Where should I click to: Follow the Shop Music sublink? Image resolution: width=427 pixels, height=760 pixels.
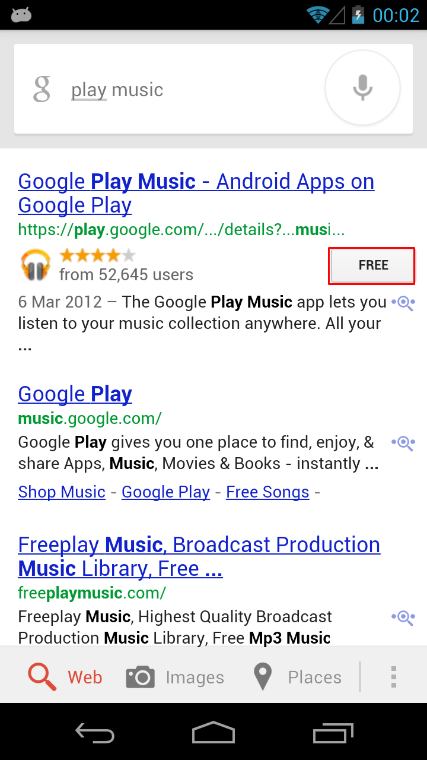pos(62,492)
